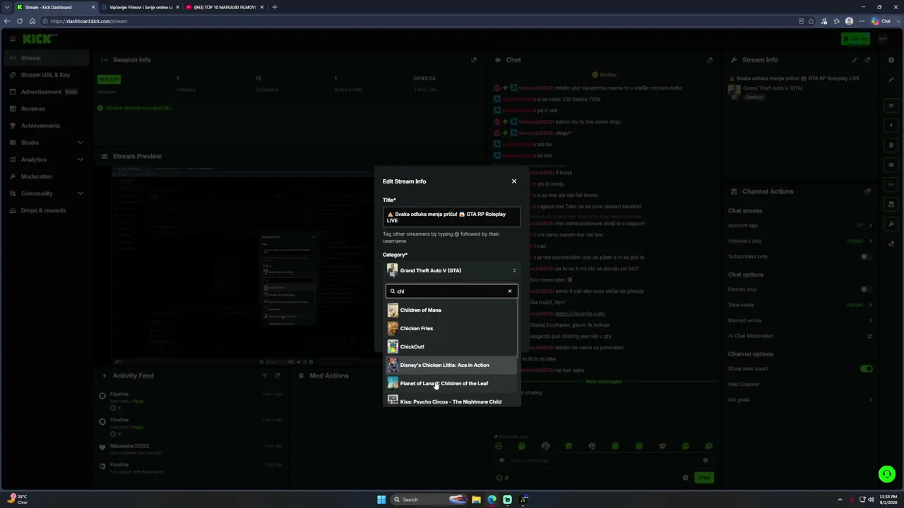
Task: Open AI Chat Moderation link
Action: pos(800,336)
